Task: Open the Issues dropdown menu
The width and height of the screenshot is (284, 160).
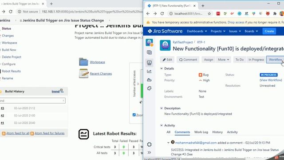Action: [x=235, y=31]
